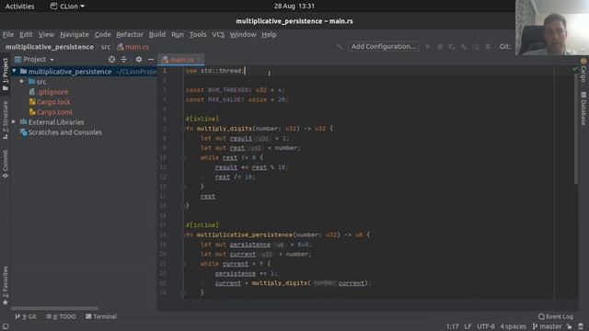Click the clock 28 Aug 13:31

[294, 6]
